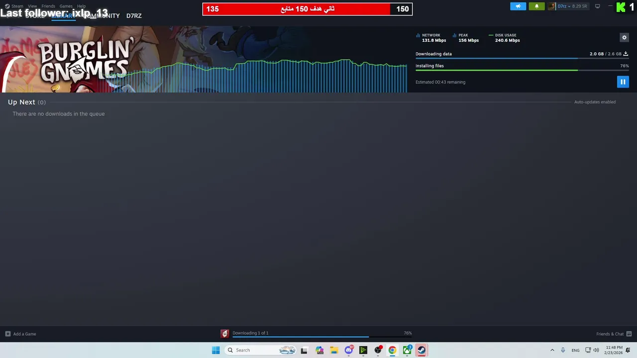The image size is (637, 358).
Task: Open Windows notification bell in tray
Action: click(628, 350)
